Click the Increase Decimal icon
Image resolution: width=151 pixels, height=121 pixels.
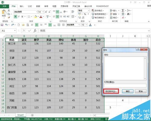point(80,18)
